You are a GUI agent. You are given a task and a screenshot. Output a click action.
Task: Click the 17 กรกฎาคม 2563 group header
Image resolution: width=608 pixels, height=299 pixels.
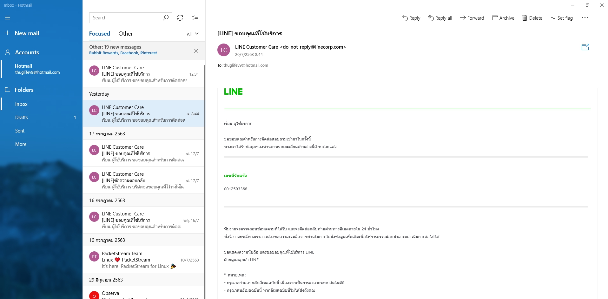[143, 134]
